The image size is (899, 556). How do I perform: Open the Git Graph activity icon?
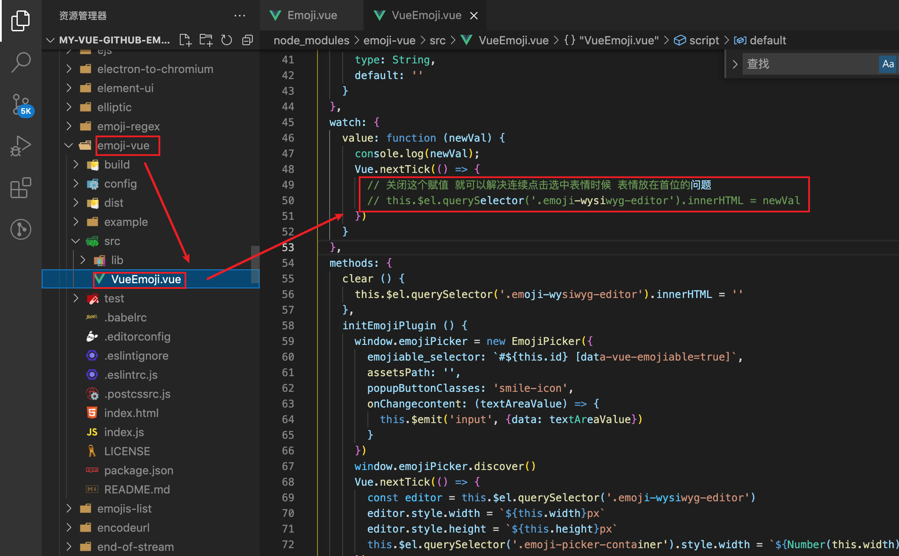click(x=20, y=229)
